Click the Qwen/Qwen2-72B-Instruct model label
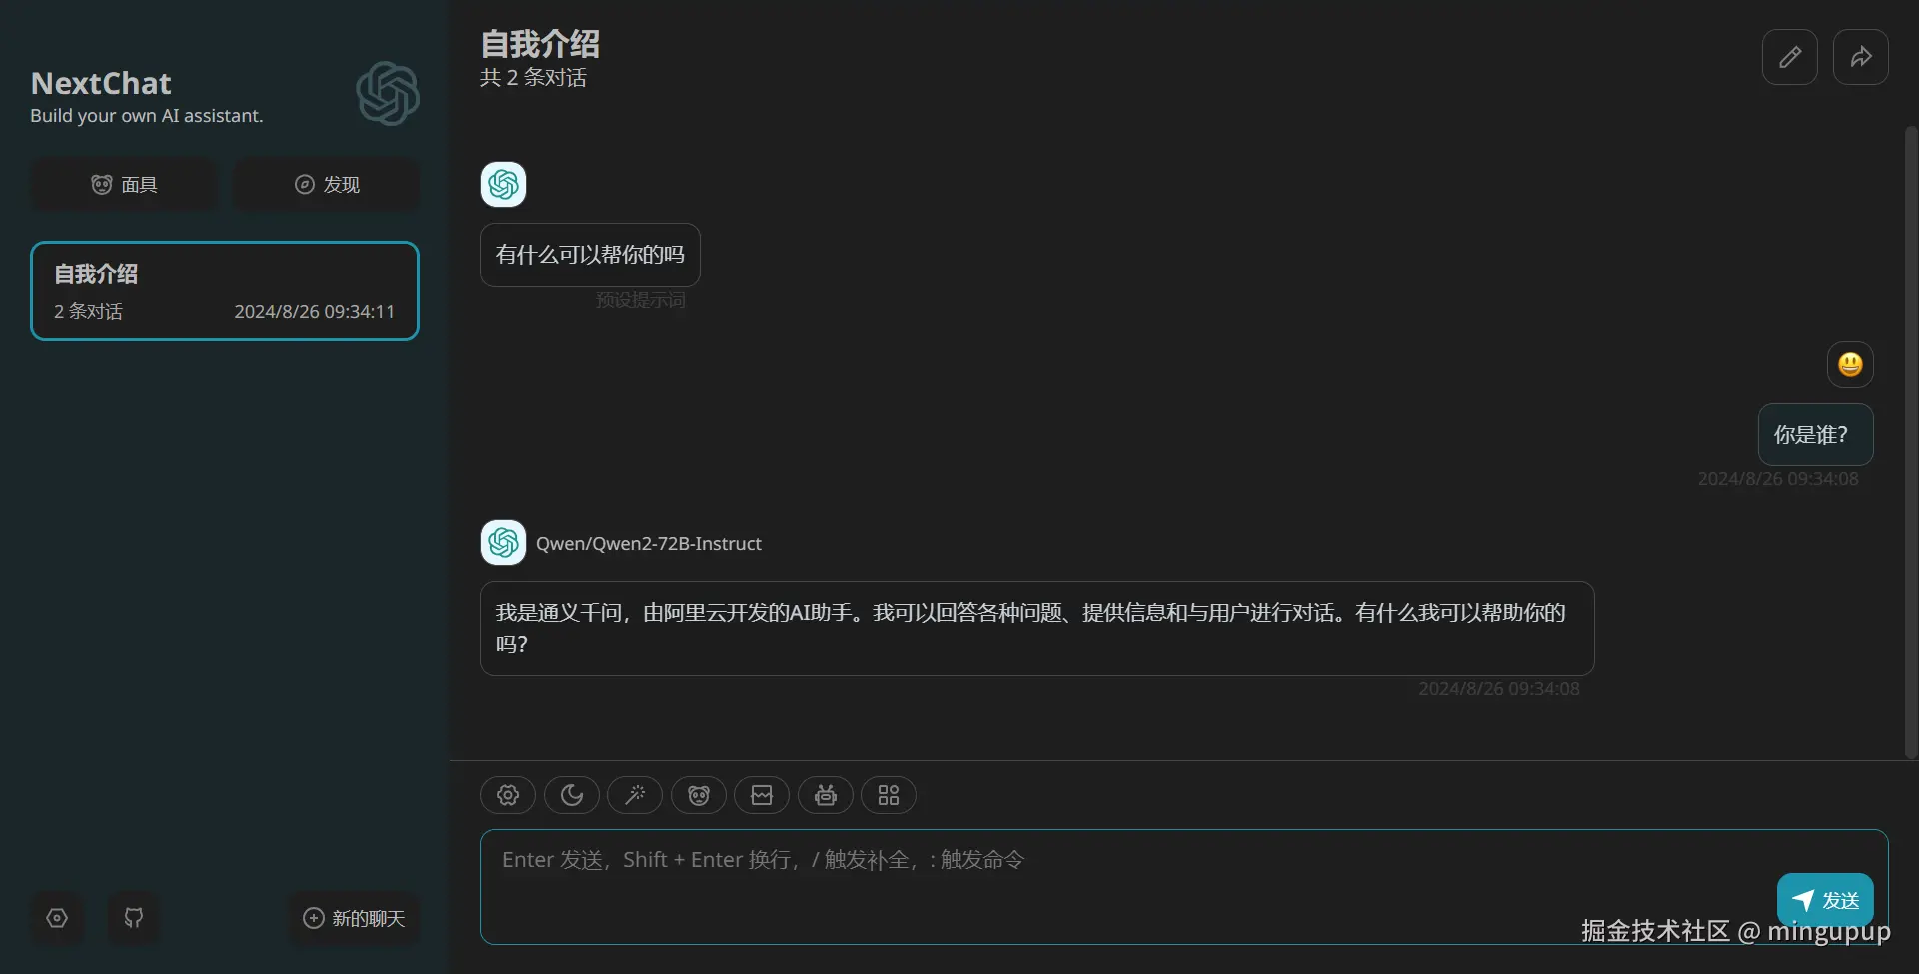Viewport: 1919px width, 974px height. 649,544
